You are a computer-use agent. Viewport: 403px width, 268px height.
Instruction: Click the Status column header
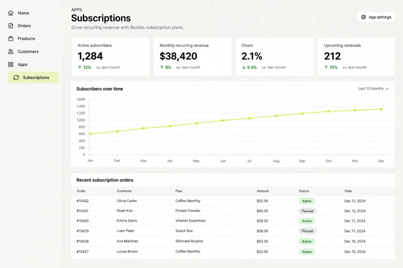click(x=304, y=191)
